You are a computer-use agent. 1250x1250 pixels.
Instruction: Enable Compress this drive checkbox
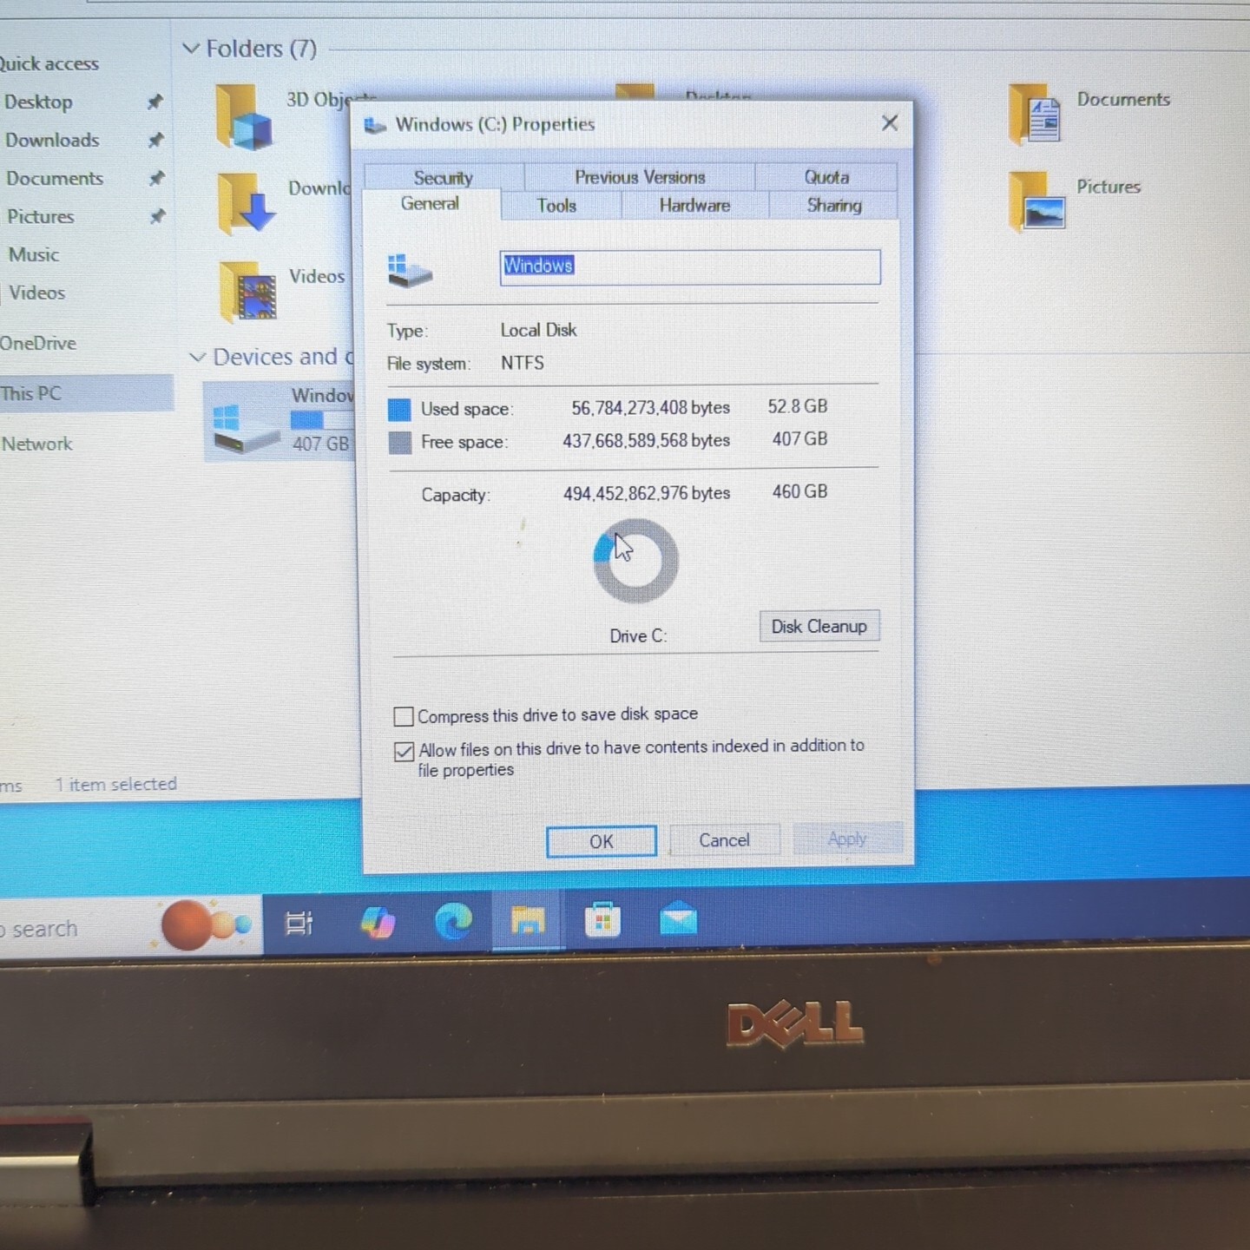click(x=404, y=716)
